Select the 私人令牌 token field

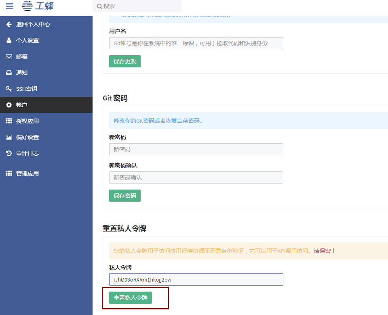[x=196, y=280]
